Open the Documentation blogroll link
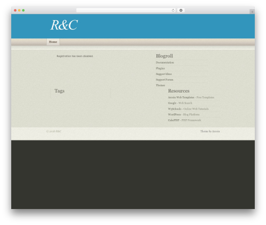This screenshot has width=266, height=225. [x=165, y=62]
